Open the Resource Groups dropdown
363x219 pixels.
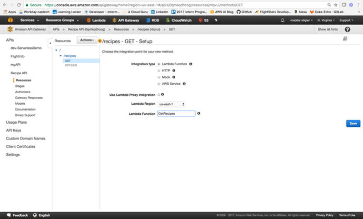pos(62,21)
